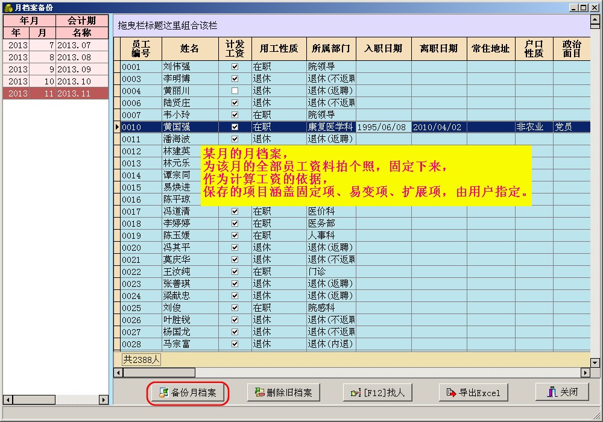Click scroll-up arrow of the employee table
Viewport: 603px width, 422px height.
point(595,20)
